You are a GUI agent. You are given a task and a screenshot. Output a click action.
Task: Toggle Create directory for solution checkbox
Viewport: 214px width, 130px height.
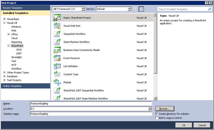pos(157,114)
